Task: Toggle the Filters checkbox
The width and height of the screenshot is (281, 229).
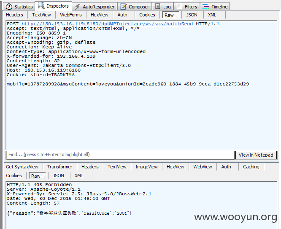Action: (x=179, y=7)
